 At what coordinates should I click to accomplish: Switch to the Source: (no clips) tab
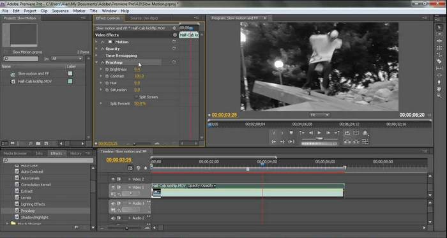click(144, 18)
